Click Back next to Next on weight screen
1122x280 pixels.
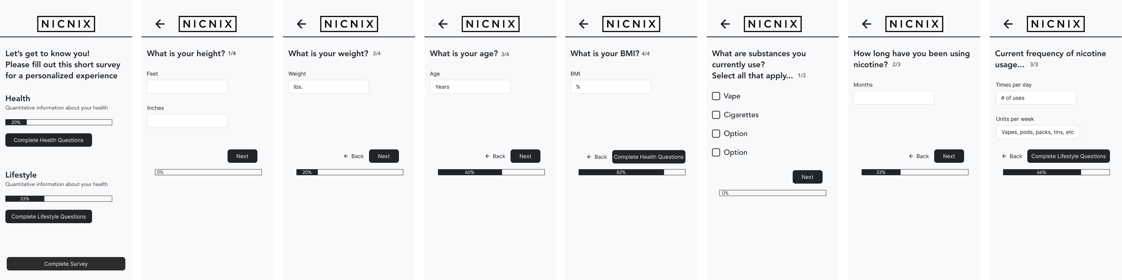tap(354, 156)
